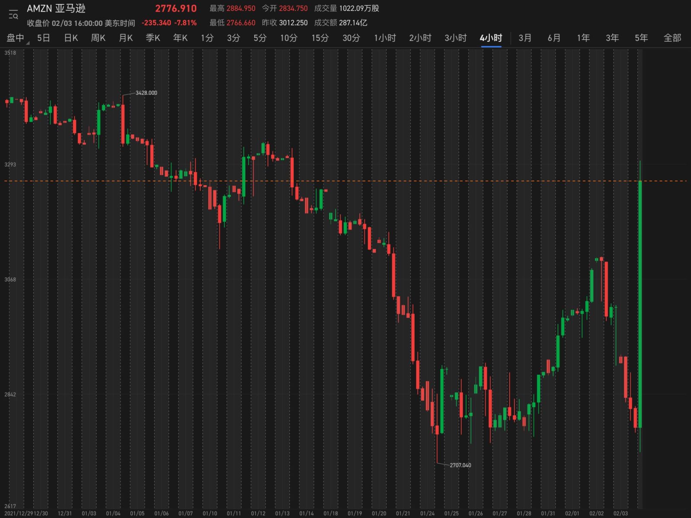Click the 最低 value 2766.660
The height and width of the screenshot is (518, 691).
pos(241,23)
